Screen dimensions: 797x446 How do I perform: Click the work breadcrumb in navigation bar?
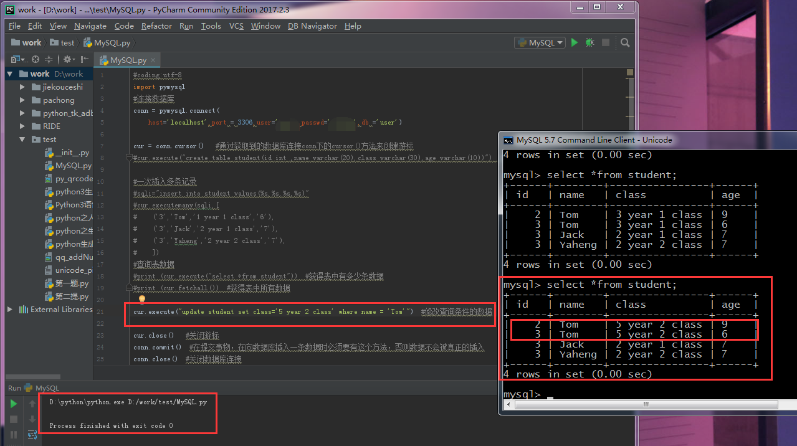(26, 43)
